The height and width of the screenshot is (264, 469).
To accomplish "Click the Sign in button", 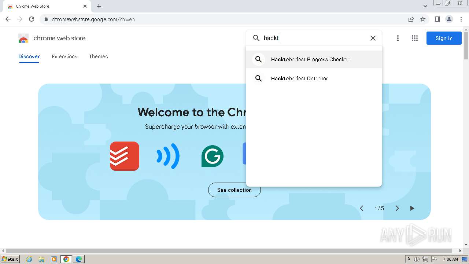I will click(x=444, y=38).
